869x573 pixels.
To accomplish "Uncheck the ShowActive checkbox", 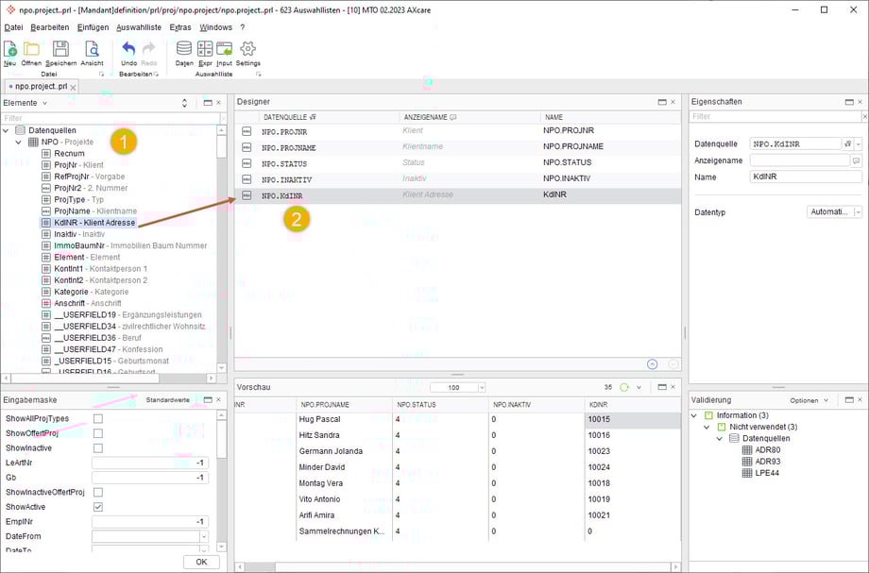I will (x=98, y=507).
